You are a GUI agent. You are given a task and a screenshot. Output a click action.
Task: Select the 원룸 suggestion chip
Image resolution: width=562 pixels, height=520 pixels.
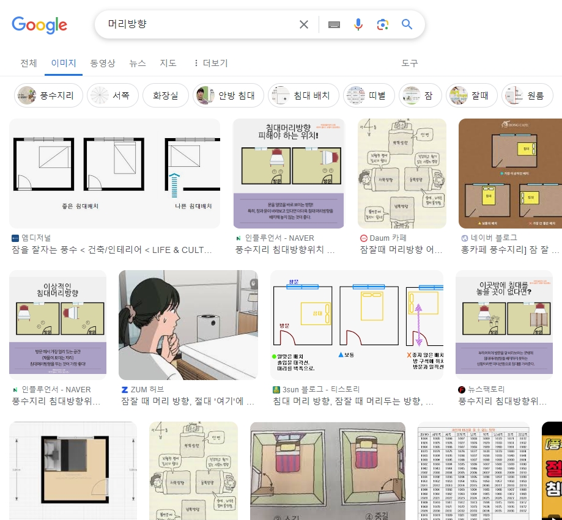point(527,95)
